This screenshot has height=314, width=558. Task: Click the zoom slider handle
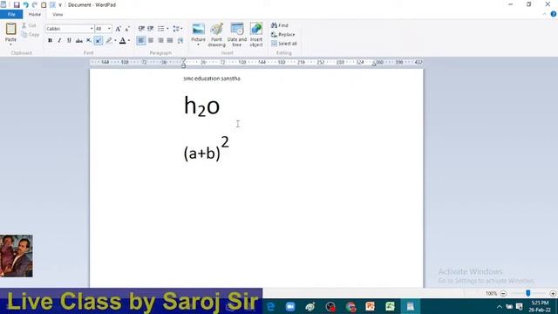pyautogui.click(x=528, y=293)
